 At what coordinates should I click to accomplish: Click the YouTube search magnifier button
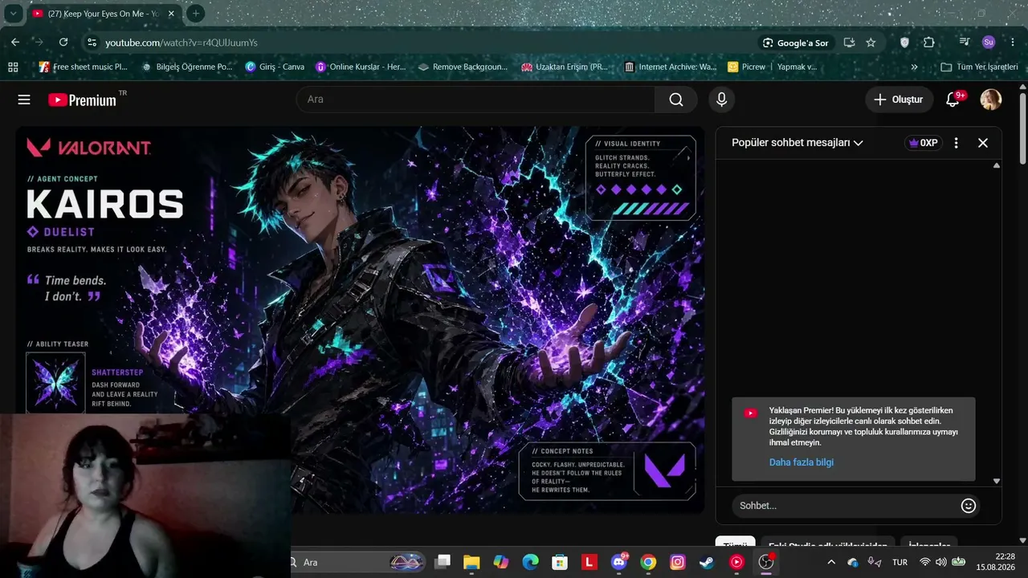pos(676,100)
